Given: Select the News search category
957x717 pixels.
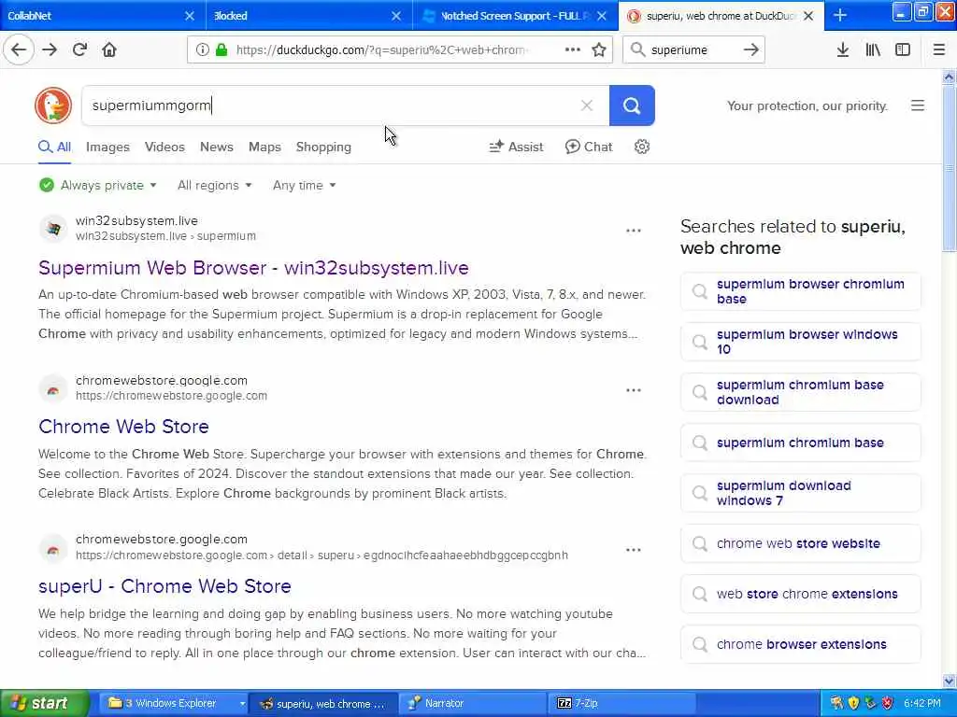Looking at the screenshot, I should point(217,147).
